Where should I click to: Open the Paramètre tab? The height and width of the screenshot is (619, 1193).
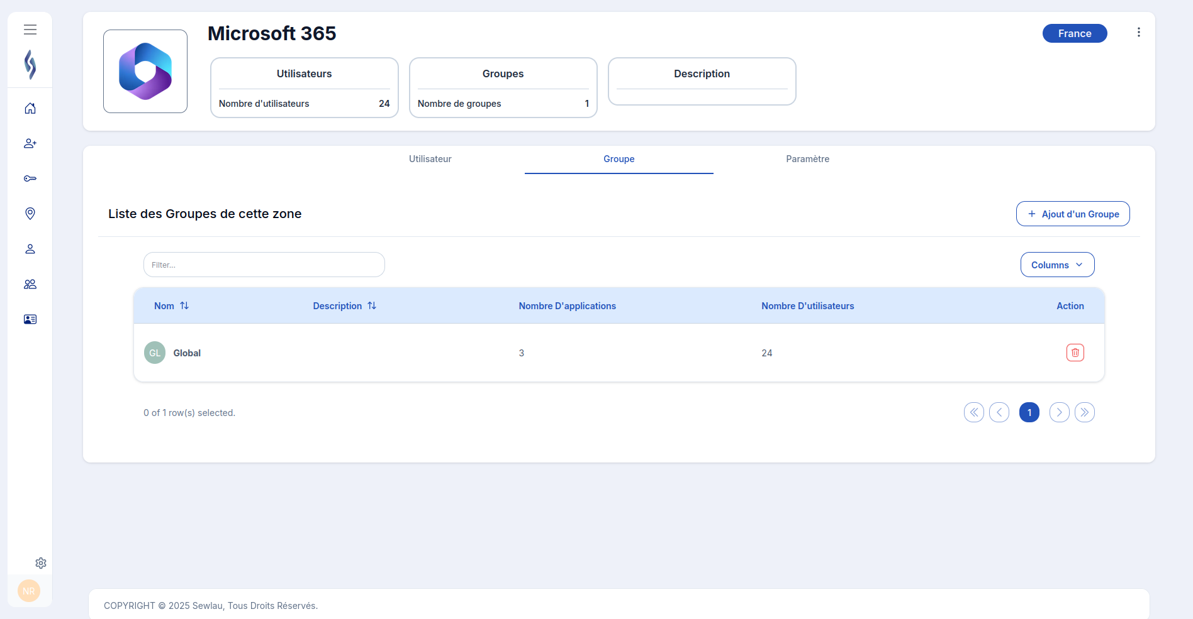pyautogui.click(x=807, y=159)
